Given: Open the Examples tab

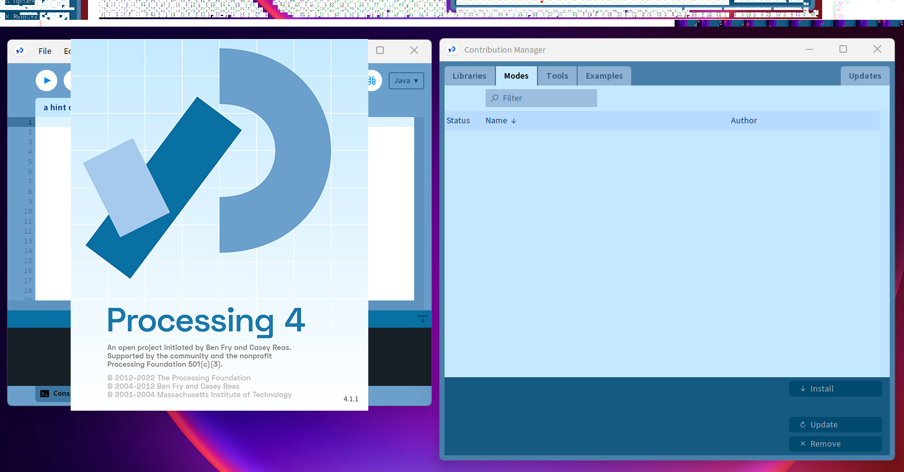Looking at the screenshot, I should (x=605, y=76).
